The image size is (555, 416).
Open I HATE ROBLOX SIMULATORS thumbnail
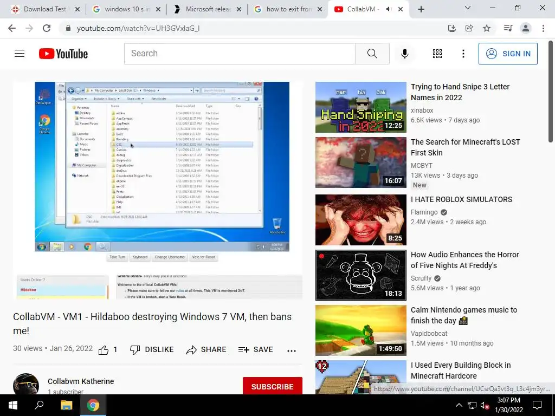[360, 220]
